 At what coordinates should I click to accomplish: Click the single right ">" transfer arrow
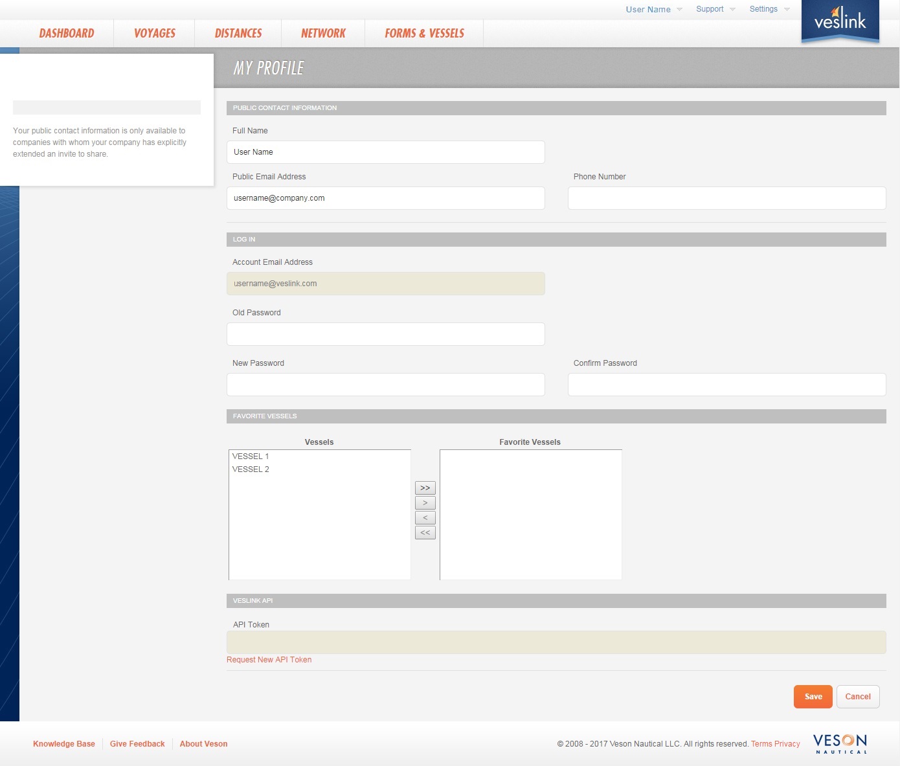click(x=425, y=502)
